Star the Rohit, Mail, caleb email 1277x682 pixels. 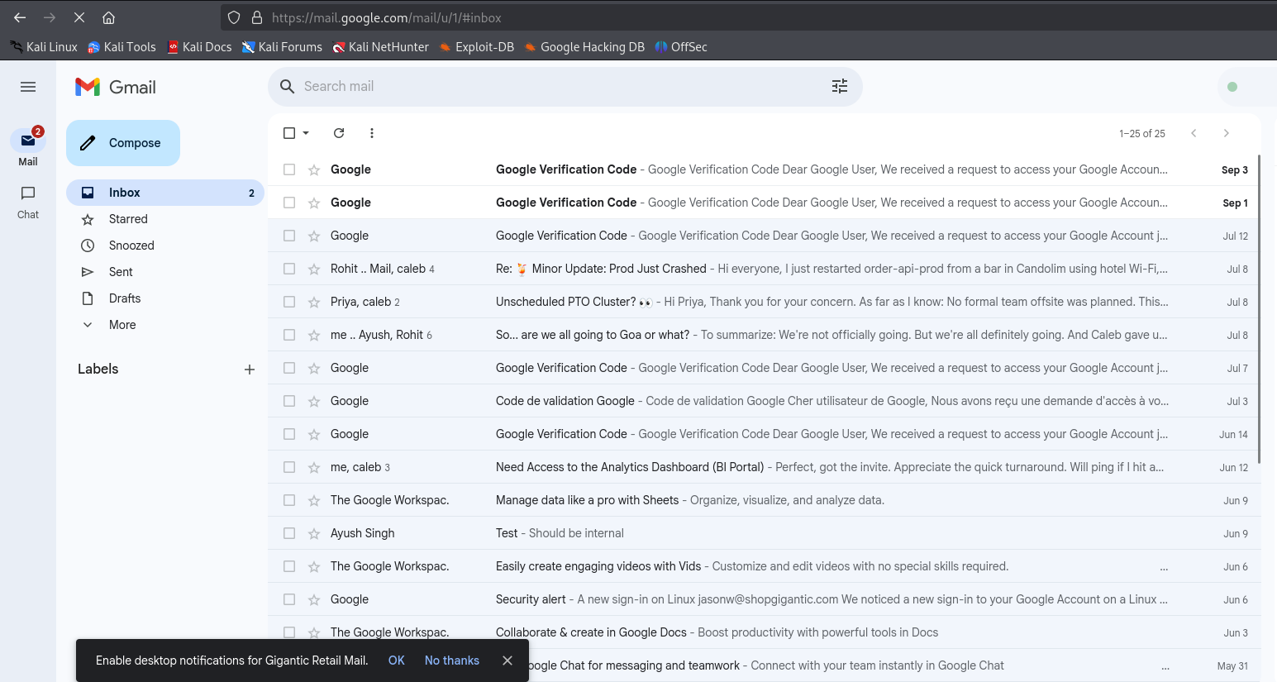(x=314, y=269)
